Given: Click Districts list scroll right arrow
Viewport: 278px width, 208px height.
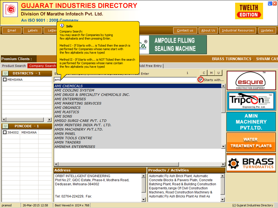Looking at the screenshot, I should [x=49, y=119].
